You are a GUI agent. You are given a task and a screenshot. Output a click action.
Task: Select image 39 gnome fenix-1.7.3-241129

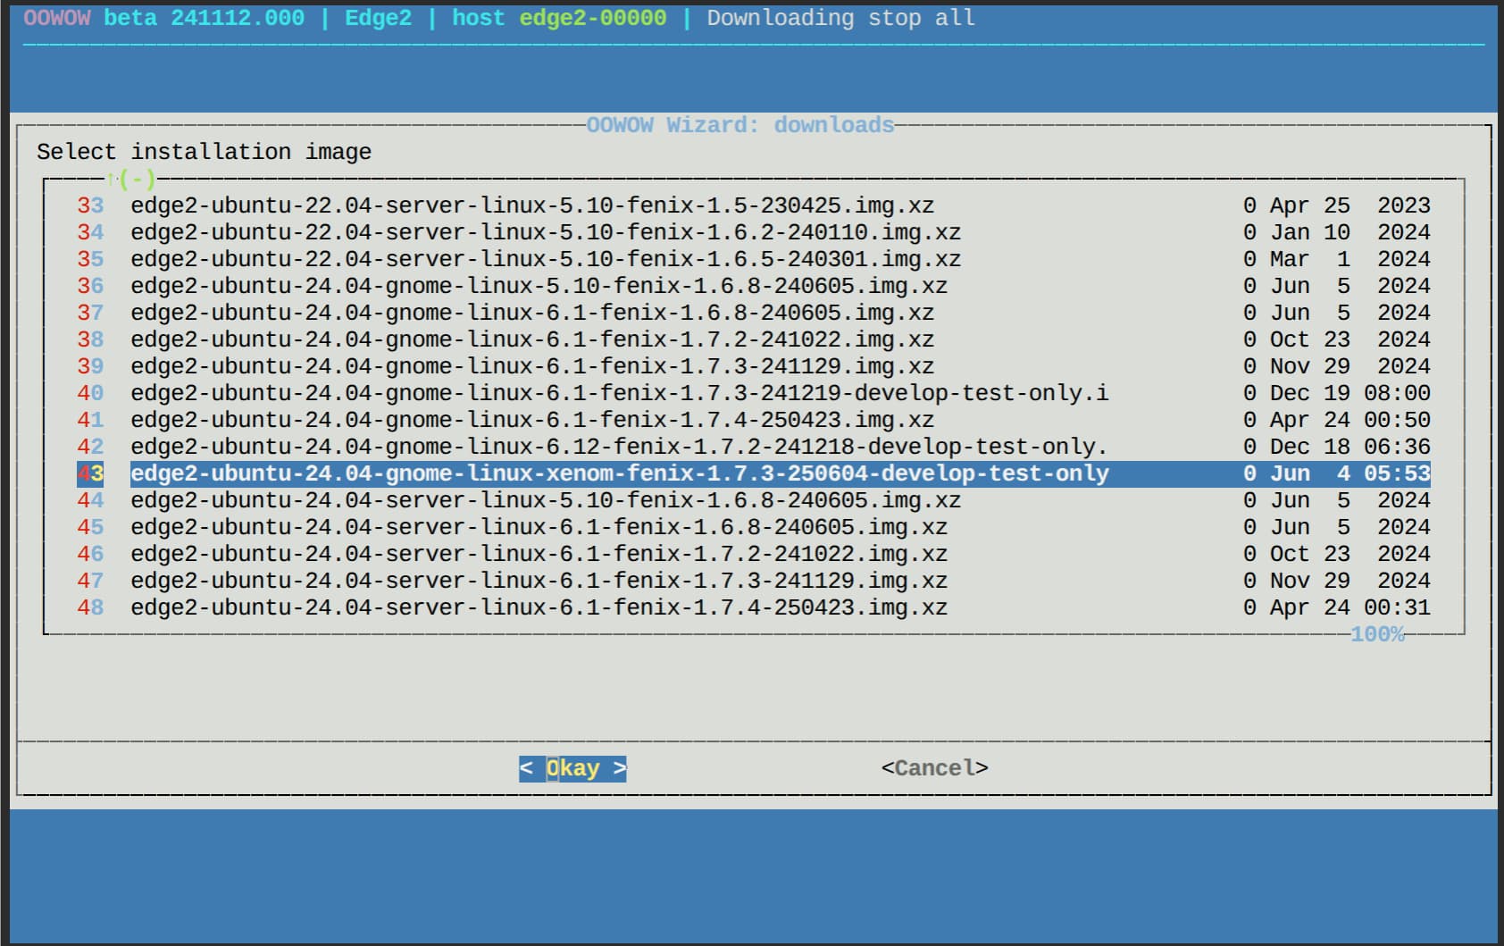coord(754,366)
